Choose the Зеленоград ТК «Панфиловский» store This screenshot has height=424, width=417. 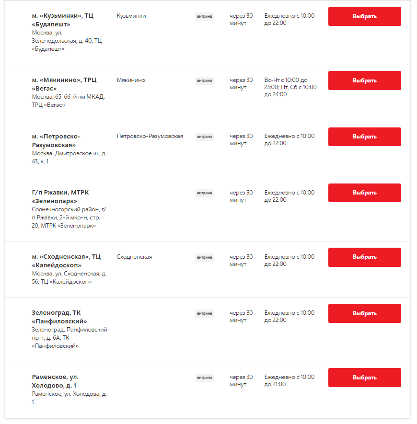(364, 313)
